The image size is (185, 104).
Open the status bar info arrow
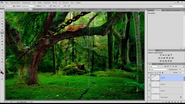32,102
